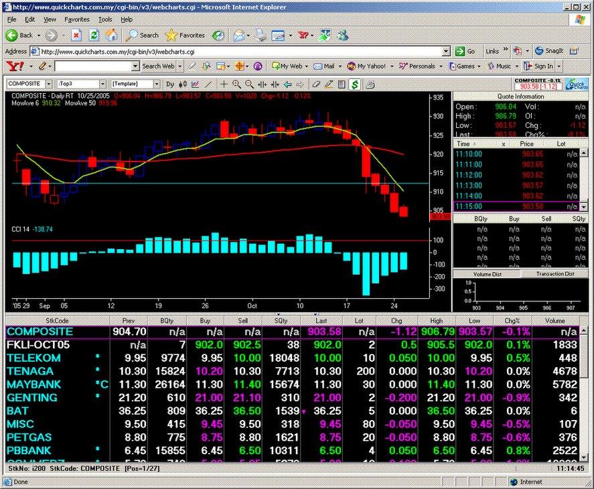Select the highlighter pen tool on the chart toolbar
Screen dimensions: 594x489
click(x=329, y=84)
